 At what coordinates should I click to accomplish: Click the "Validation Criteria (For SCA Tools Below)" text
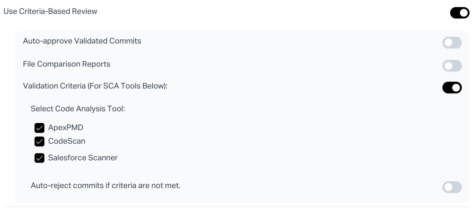(x=95, y=86)
